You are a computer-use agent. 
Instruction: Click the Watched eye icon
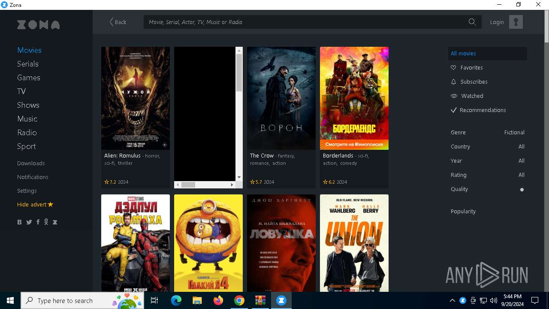click(454, 96)
